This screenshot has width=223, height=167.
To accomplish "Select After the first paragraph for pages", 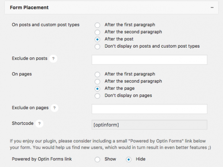I will (97, 74).
